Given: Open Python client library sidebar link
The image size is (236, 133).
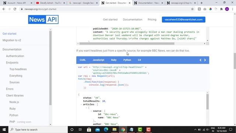Looking at the screenshot, I should (x=14, y=115).
